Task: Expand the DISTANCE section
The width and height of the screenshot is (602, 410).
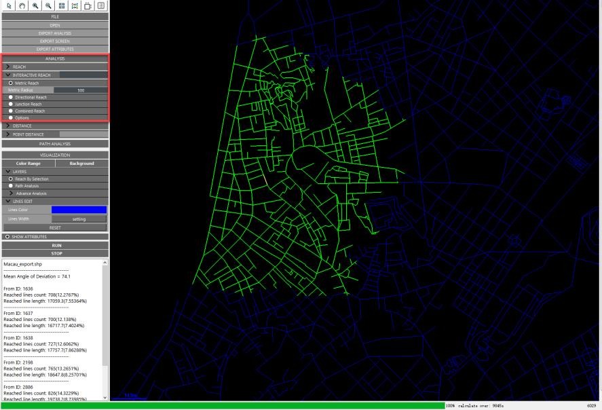Action: [55, 126]
